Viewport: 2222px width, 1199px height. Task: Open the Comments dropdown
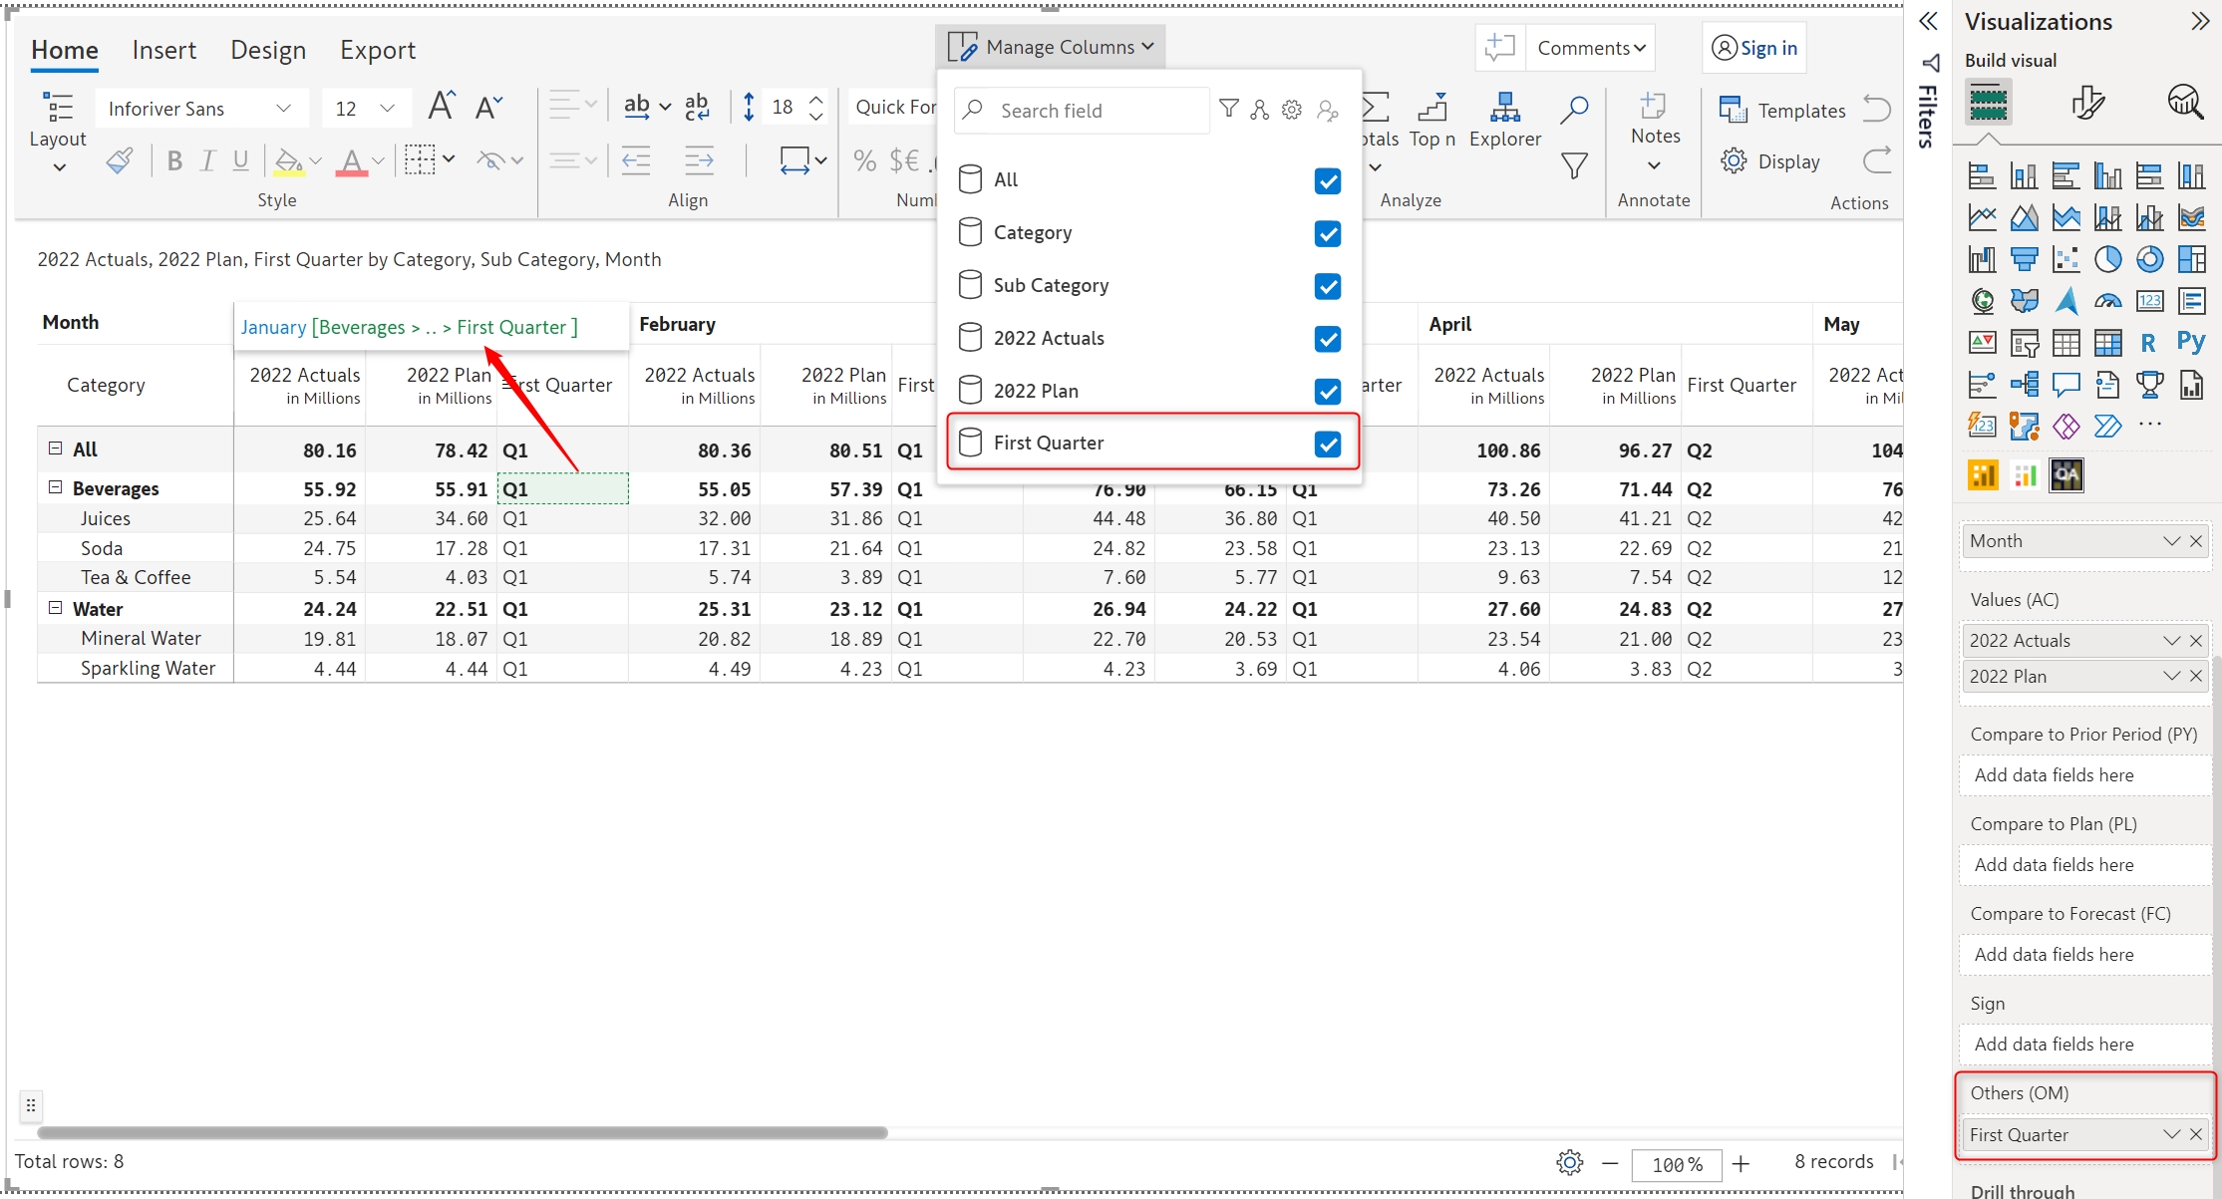[x=1590, y=48]
